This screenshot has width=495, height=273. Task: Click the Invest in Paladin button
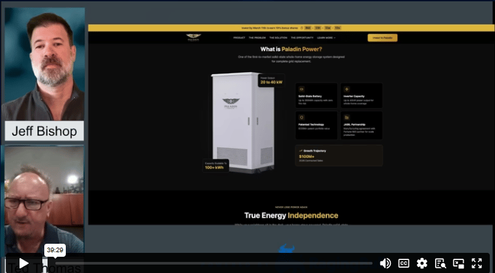tap(382, 38)
